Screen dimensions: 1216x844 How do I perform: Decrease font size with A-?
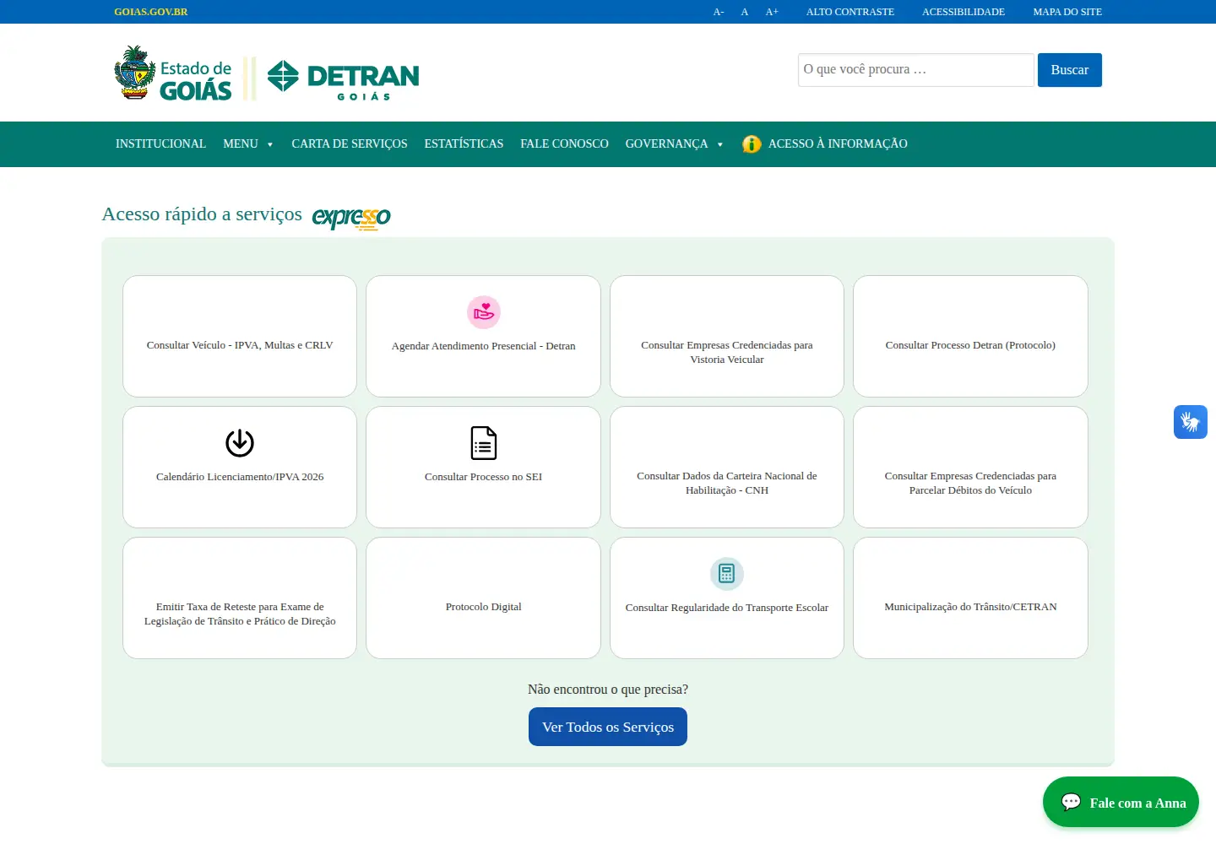point(719,12)
